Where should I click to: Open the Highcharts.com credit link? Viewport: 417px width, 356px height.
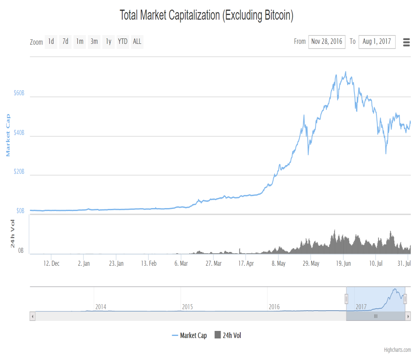[x=397, y=350]
